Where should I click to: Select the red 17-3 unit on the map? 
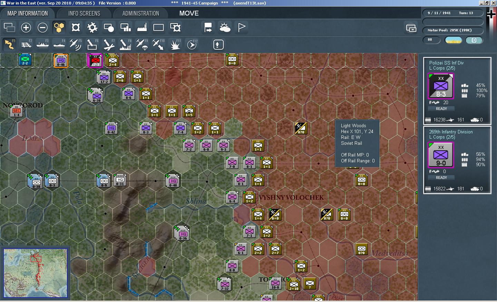click(x=95, y=60)
